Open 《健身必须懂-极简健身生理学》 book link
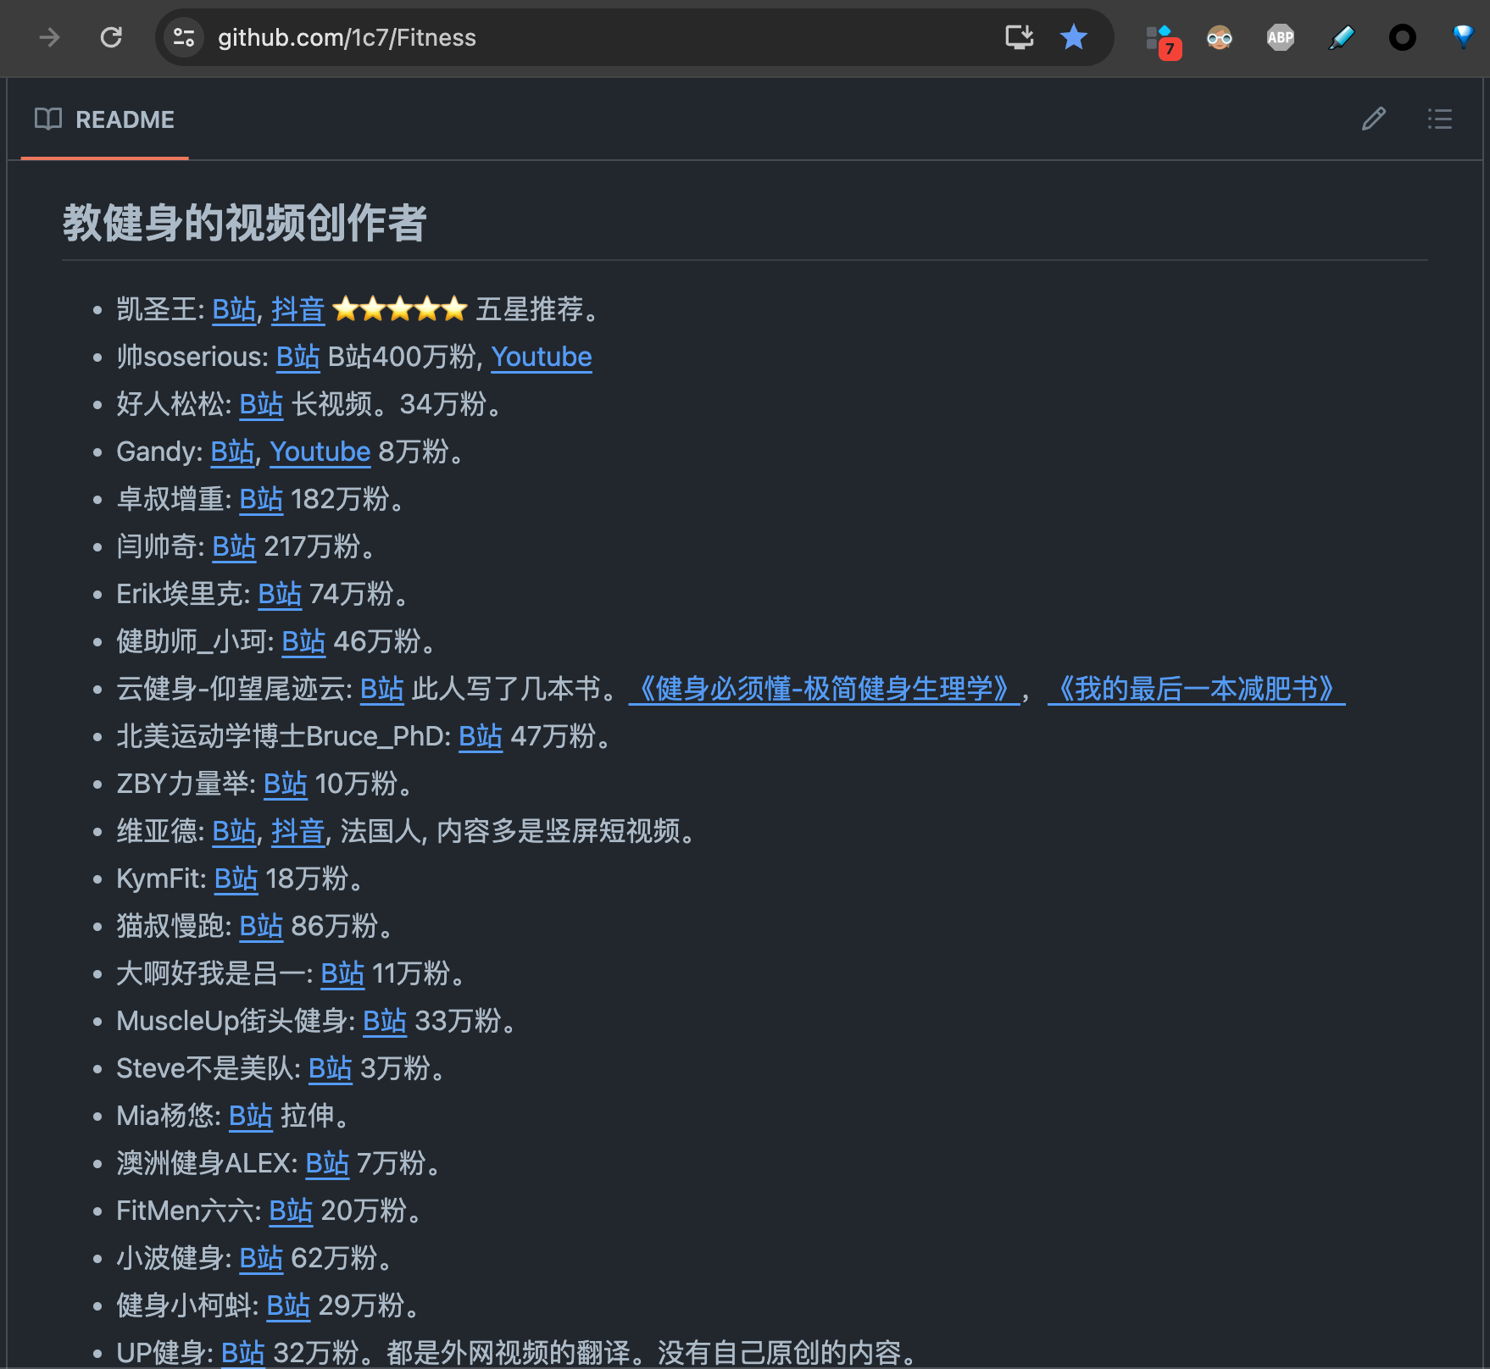Screen dimensions: 1490x1369 click(x=823, y=690)
